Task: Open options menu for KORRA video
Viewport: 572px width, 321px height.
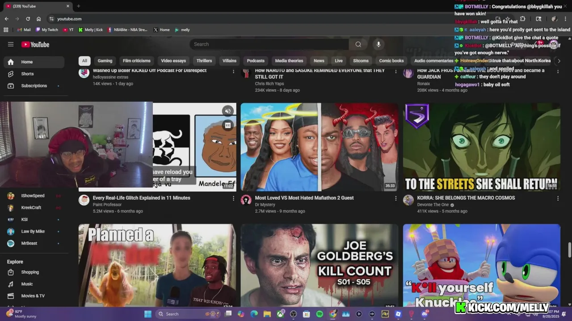Action: click(558, 198)
